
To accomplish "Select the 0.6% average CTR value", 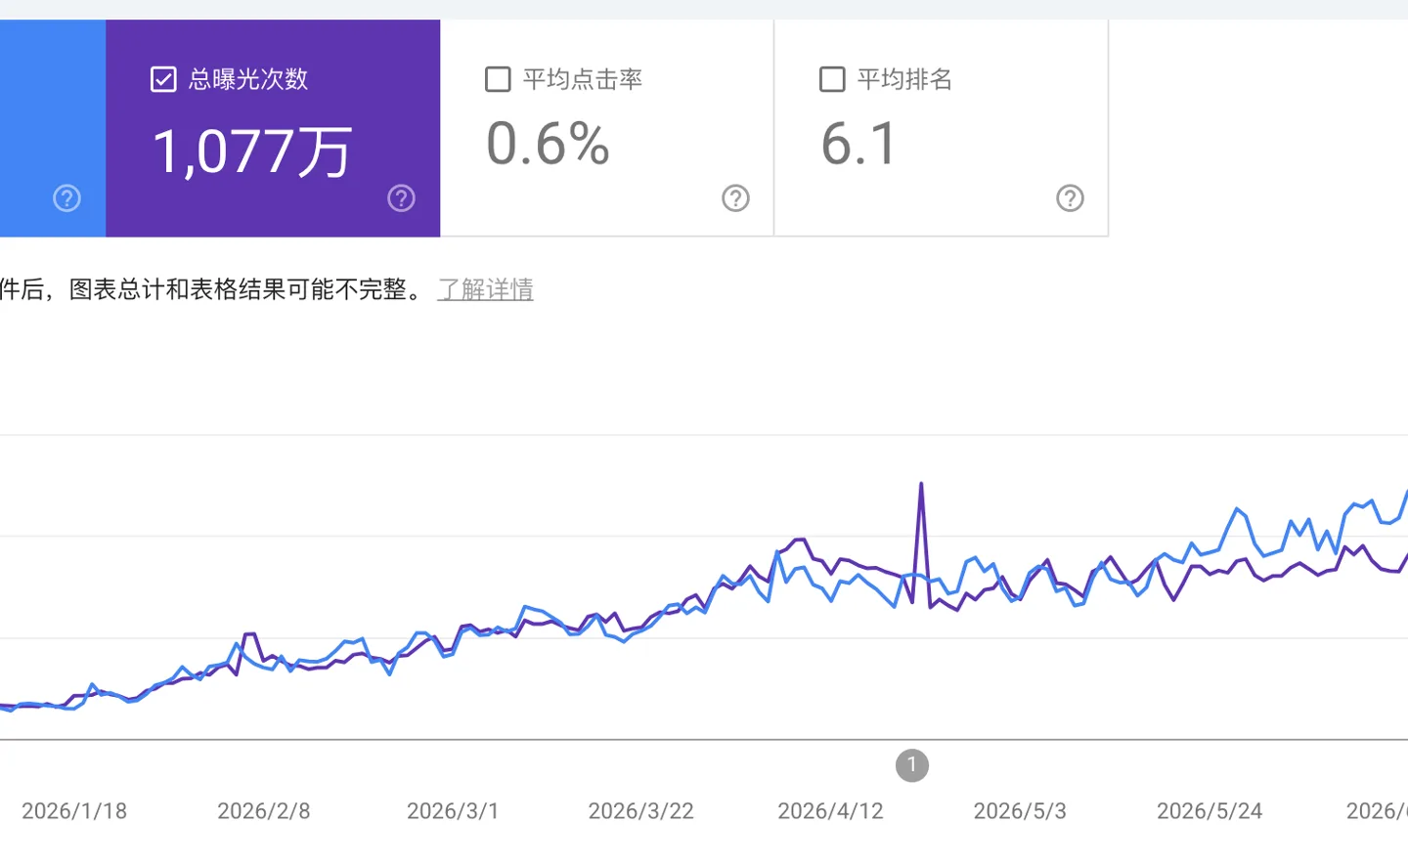I will pyautogui.click(x=548, y=144).
